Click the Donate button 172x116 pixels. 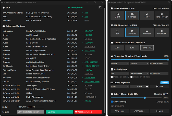pyautogui.click(x=120, y=111)
